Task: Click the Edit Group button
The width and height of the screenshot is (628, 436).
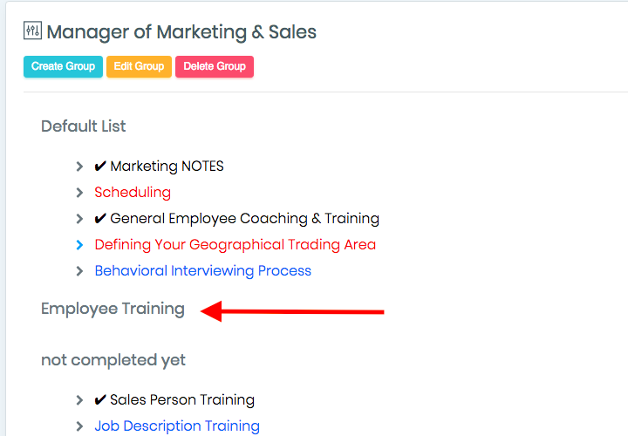Action: (x=139, y=66)
